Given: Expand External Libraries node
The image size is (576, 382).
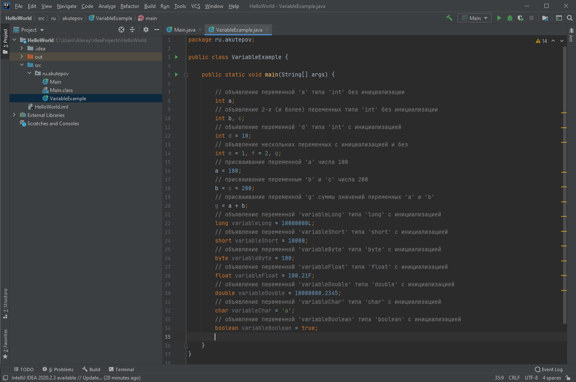Looking at the screenshot, I should (15, 115).
